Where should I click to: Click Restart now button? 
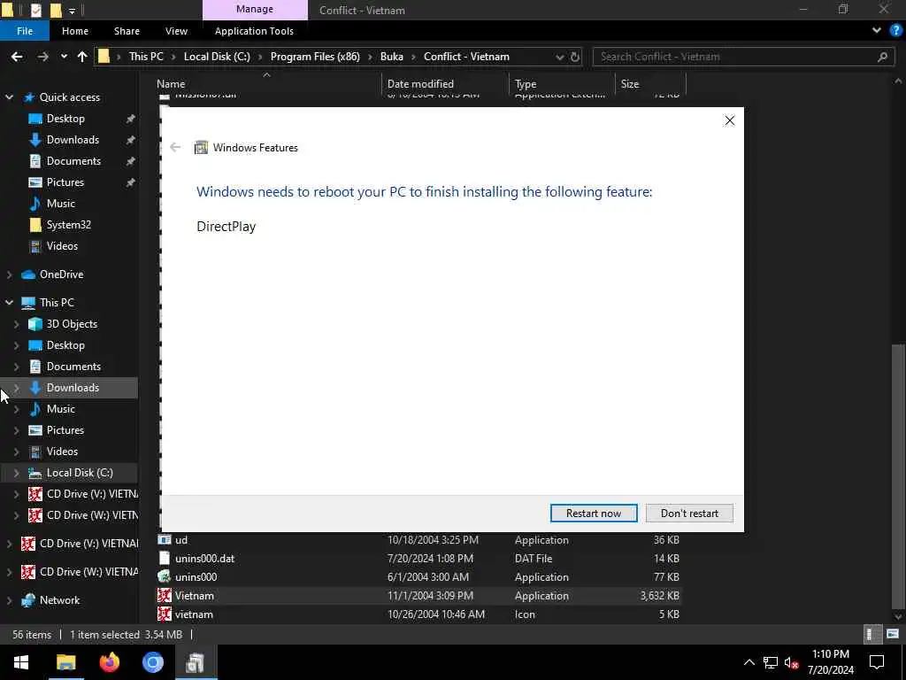[x=594, y=513]
